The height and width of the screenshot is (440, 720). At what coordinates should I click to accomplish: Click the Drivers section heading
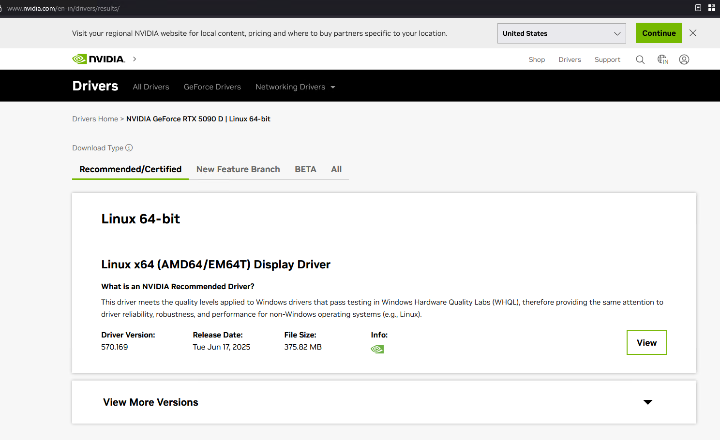click(x=95, y=86)
